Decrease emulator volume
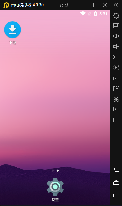 [x=116, y=47]
